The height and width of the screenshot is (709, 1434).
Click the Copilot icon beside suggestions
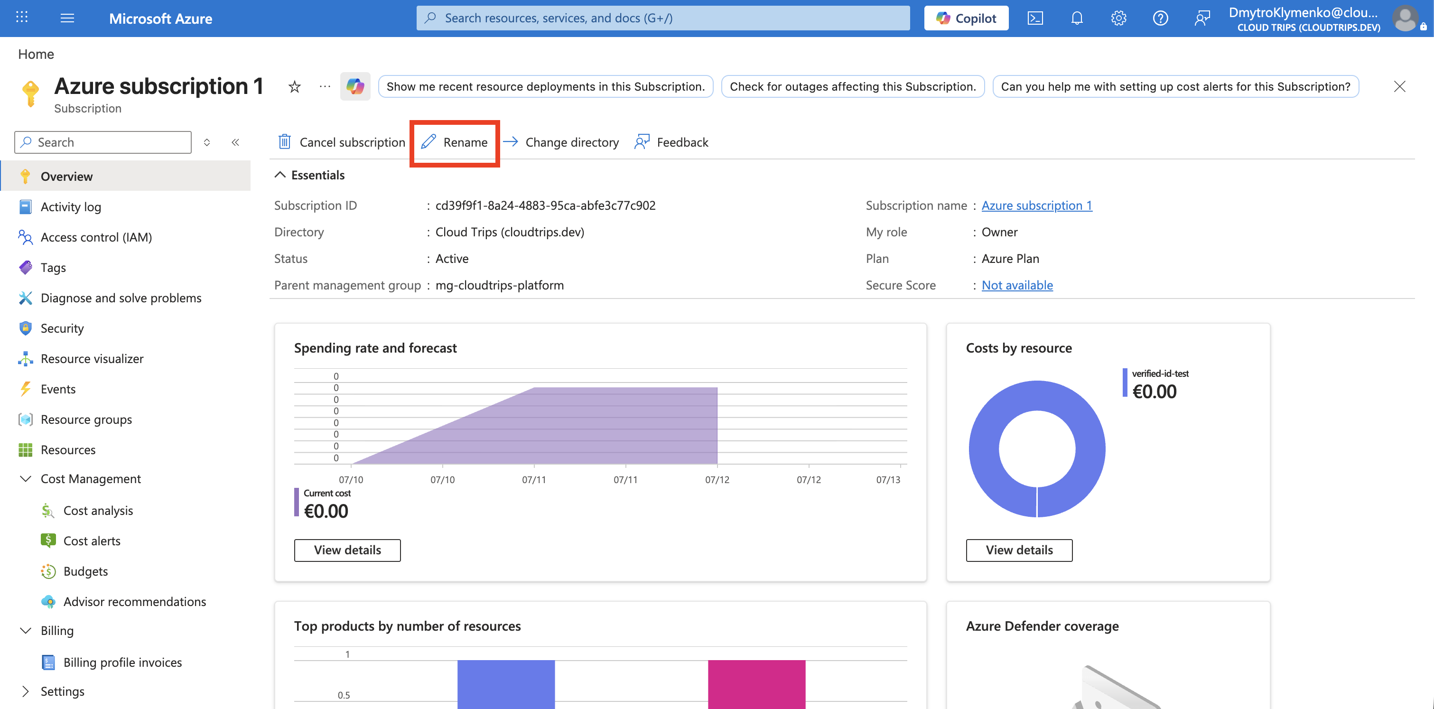[355, 86]
